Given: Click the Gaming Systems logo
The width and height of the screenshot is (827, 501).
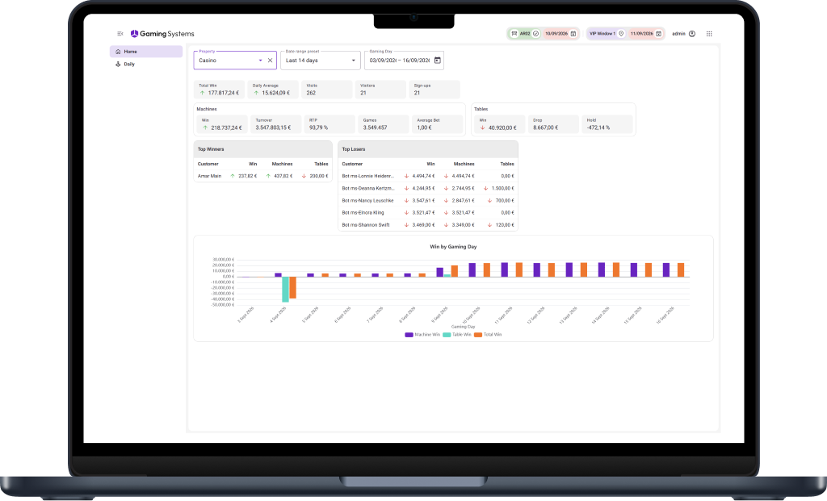Looking at the screenshot, I should (162, 34).
